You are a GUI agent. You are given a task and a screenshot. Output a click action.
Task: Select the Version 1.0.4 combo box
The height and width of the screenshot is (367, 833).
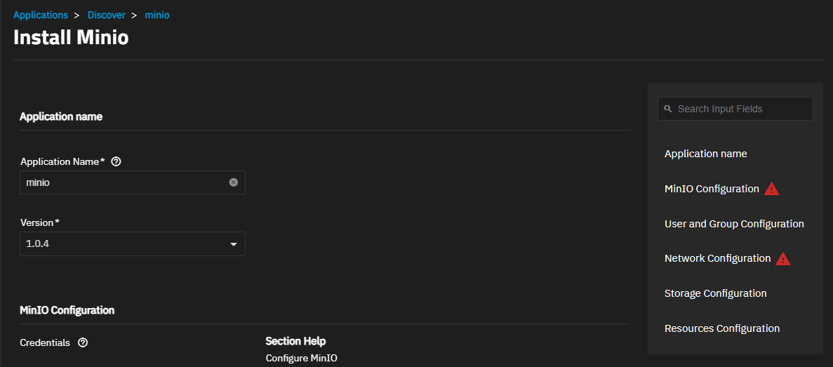pyautogui.click(x=132, y=243)
